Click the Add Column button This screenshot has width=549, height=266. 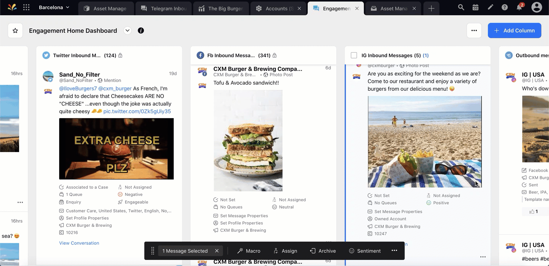(514, 30)
